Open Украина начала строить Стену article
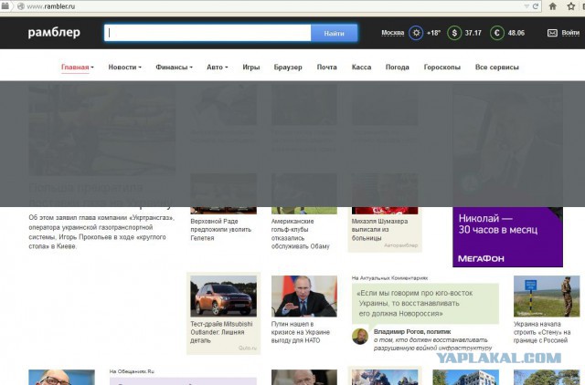Screen dimensions: 585x385 click(542, 332)
